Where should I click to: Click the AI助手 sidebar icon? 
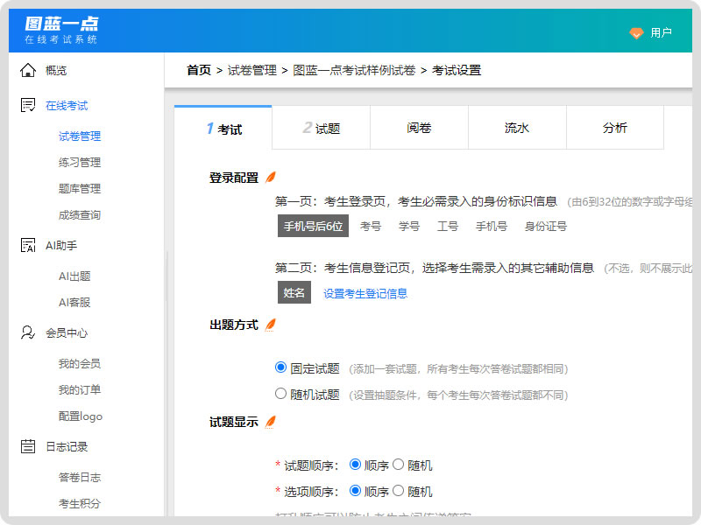pos(28,245)
